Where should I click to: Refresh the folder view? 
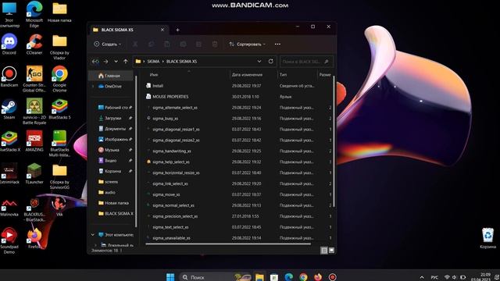pos(271,62)
